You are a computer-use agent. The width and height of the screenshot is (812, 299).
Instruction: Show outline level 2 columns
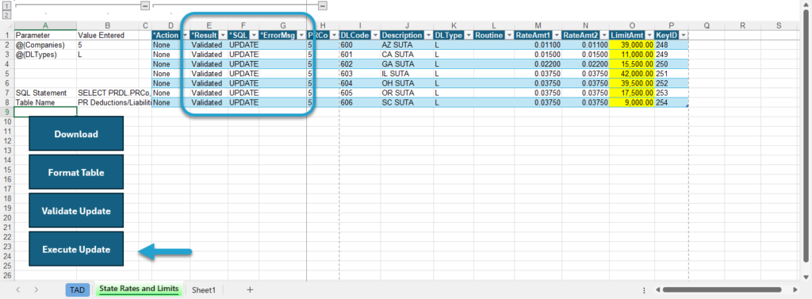pyautogui.click(x=6, y=14)
